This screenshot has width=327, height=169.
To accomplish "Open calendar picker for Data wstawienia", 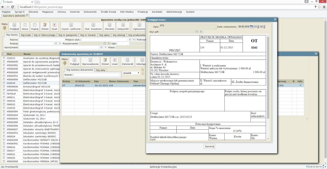I will click(251, 27).
